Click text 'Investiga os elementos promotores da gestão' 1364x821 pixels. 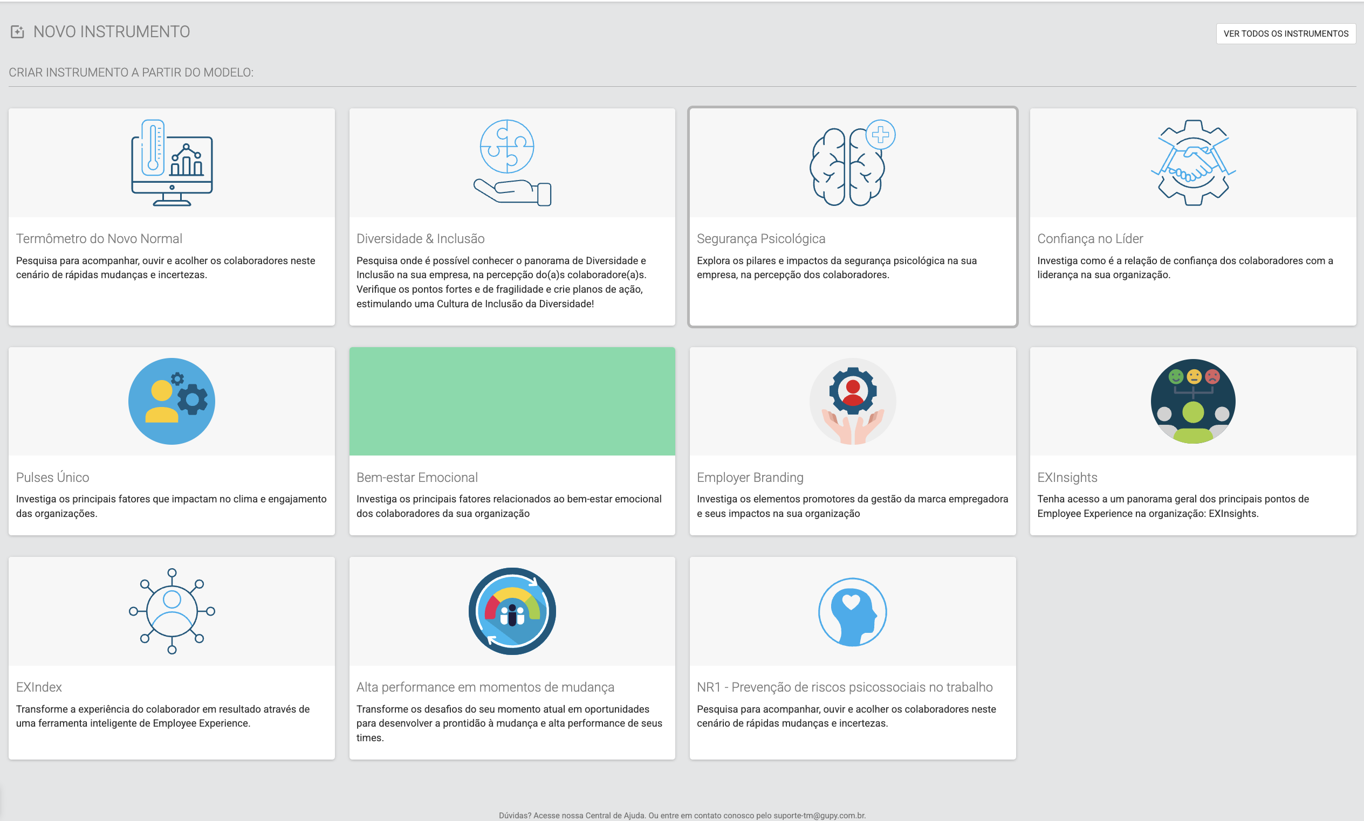pos(852,506)
